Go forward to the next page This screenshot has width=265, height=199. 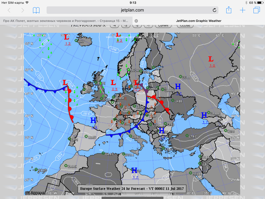[22, 10]
